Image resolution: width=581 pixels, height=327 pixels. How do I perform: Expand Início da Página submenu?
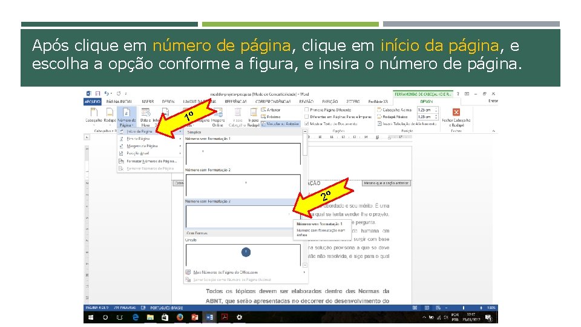150,131
